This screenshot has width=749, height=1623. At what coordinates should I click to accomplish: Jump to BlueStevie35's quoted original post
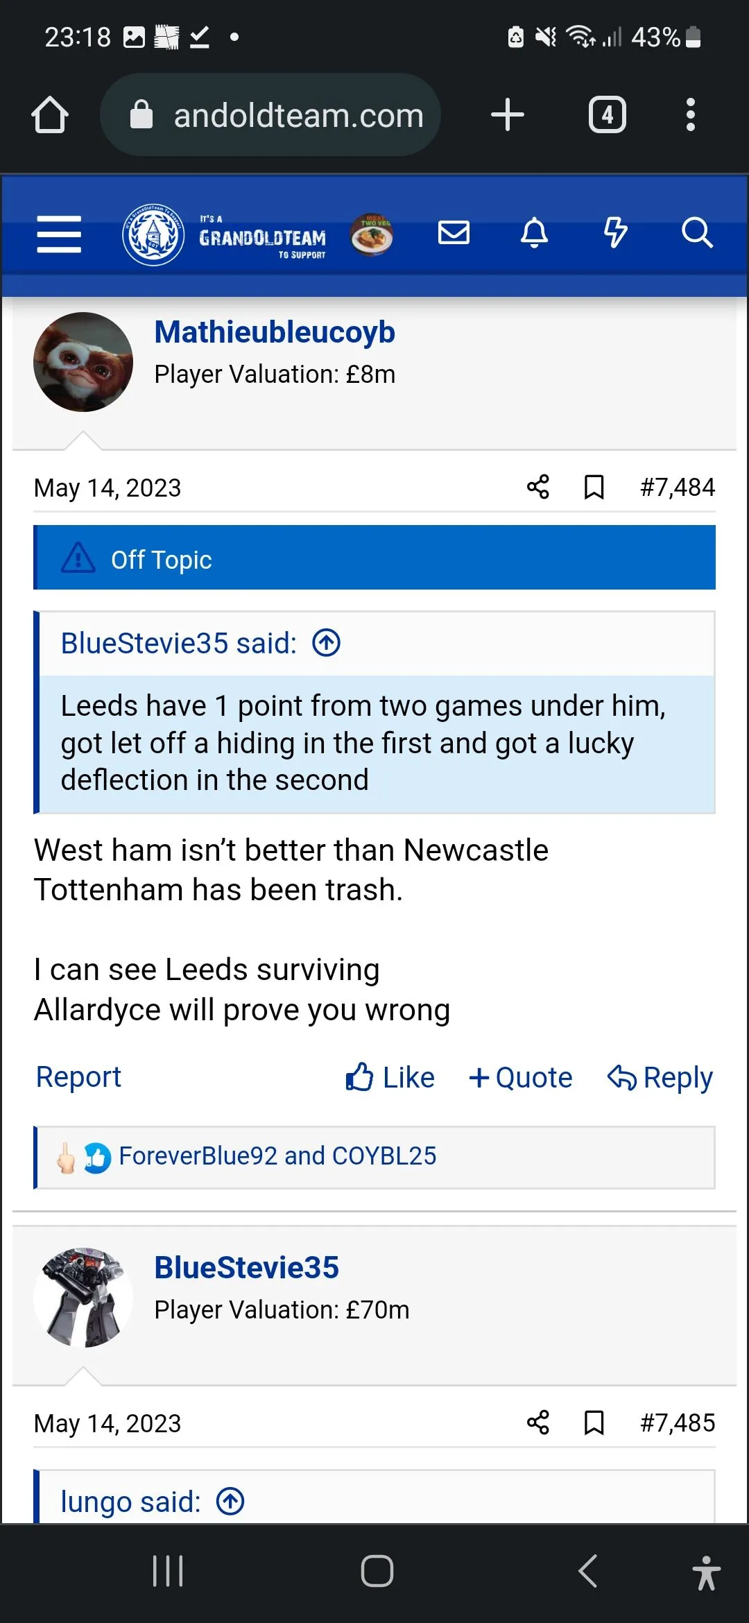(x=327, y=643)
